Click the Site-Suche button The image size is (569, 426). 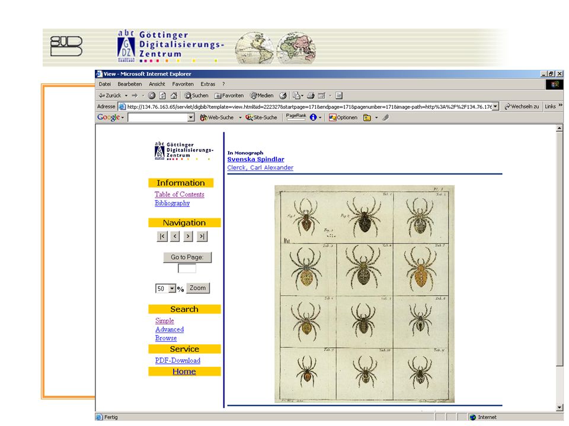pyautogui.click(x=261, y=117)
